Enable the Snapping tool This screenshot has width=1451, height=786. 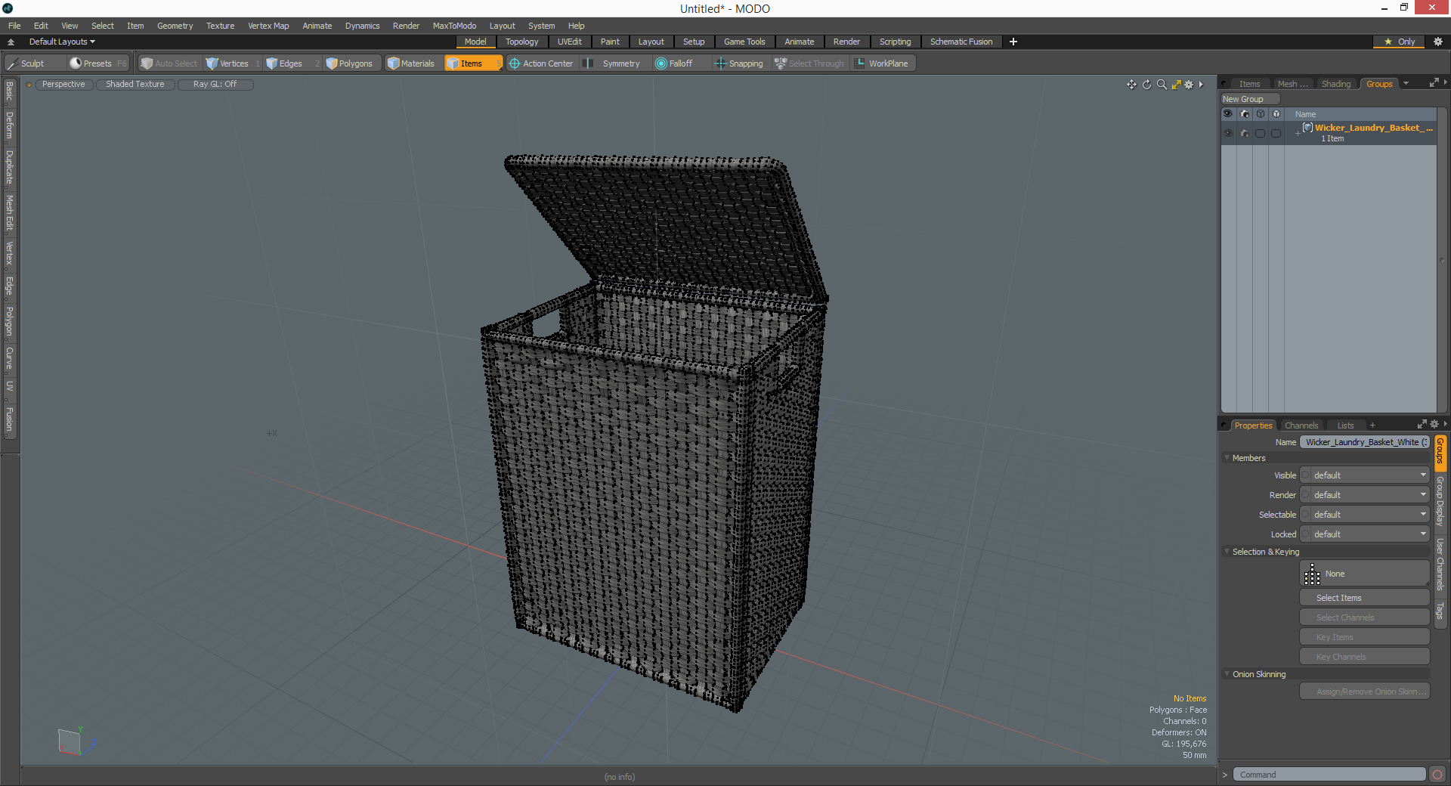click(x=739, y=63)
